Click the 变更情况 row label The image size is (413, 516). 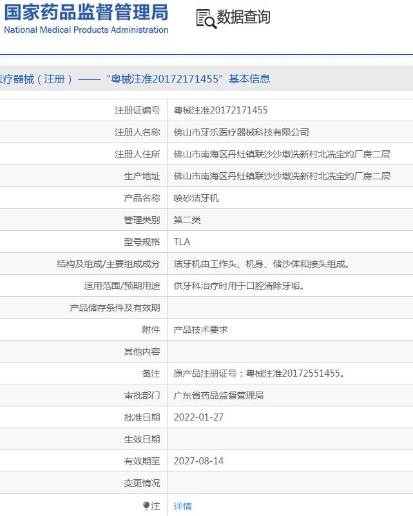(142, 483)
